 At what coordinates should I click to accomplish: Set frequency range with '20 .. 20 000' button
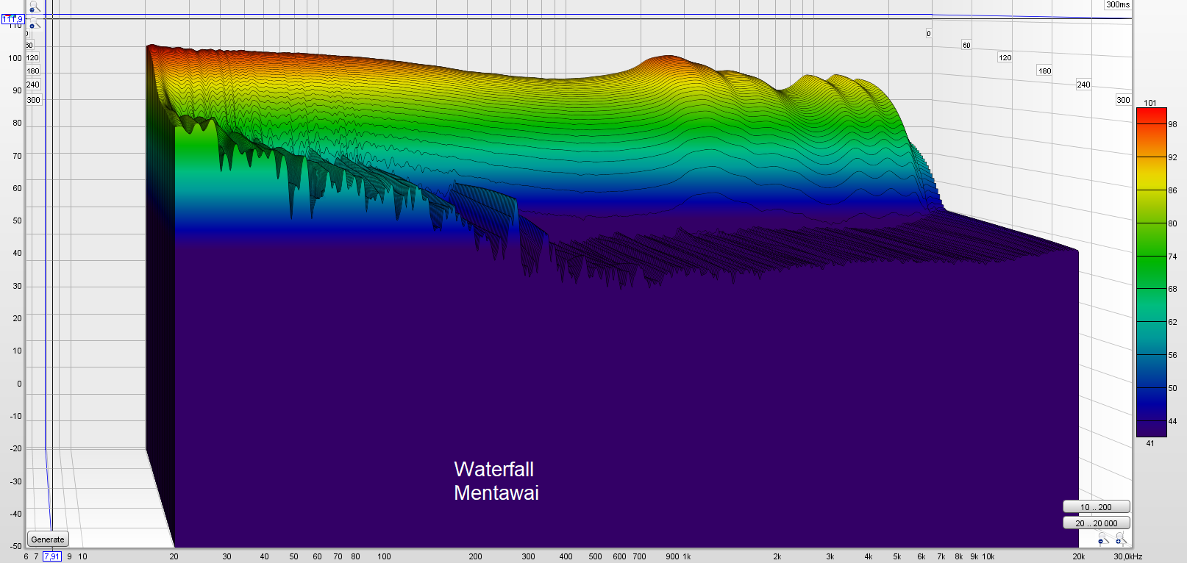coord(1096,523)
